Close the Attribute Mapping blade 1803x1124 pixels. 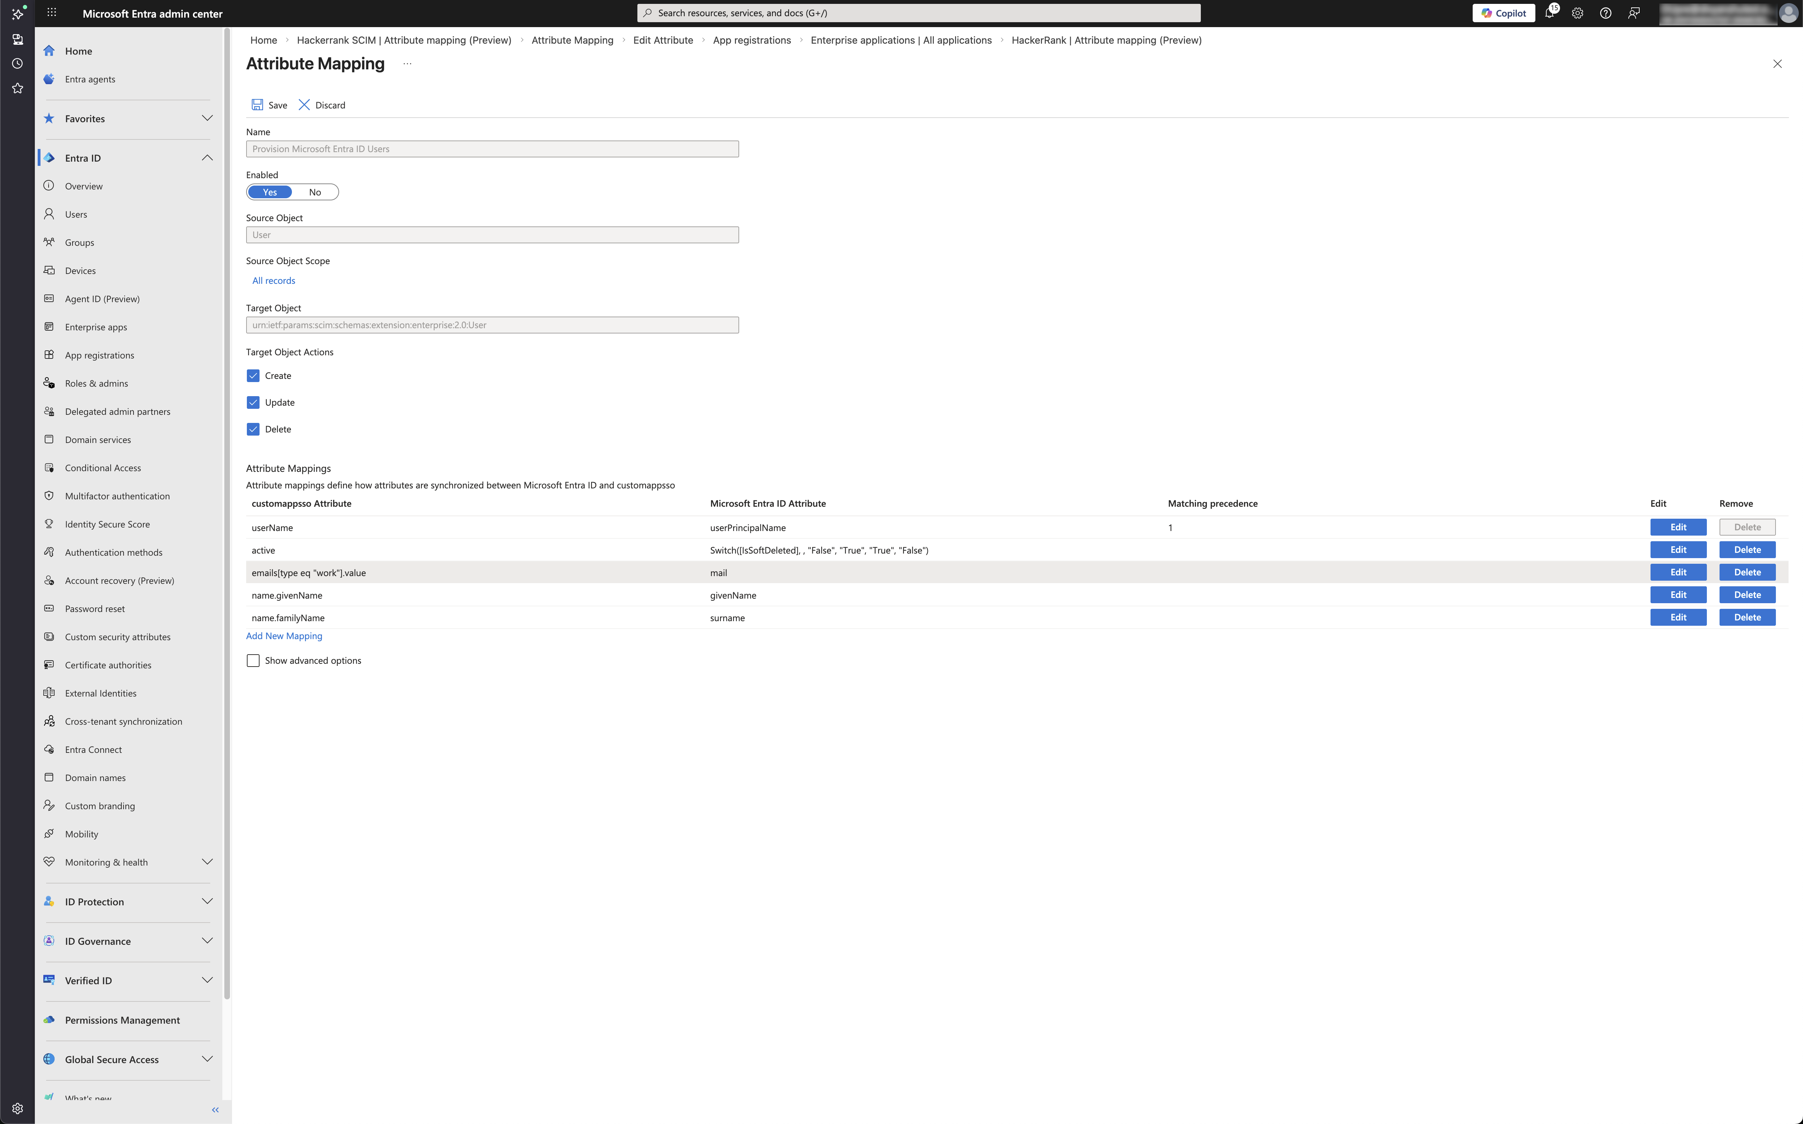pyautogui.click(x=1777, y=64)
